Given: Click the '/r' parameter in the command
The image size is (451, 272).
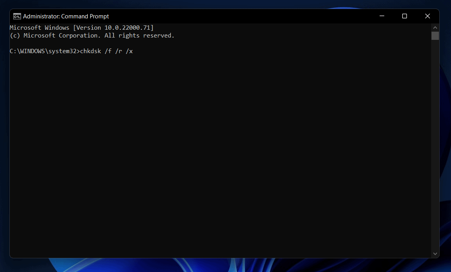Looking at the screenshot, I should coord(118,51).
